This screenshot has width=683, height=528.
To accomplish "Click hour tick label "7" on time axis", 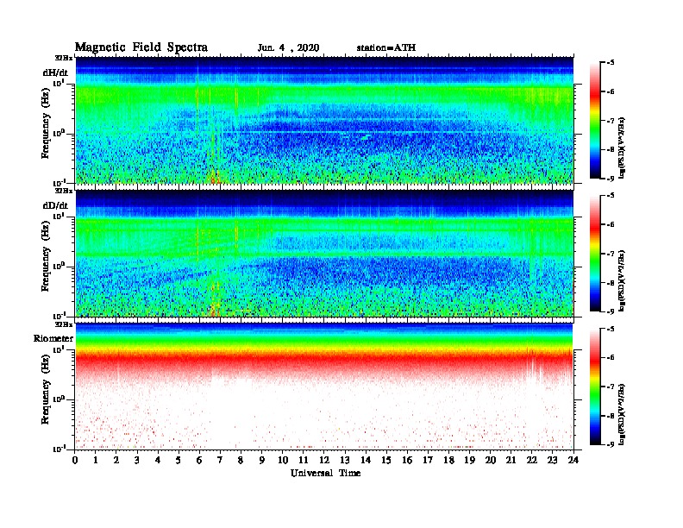I will [x=221, y=461].
